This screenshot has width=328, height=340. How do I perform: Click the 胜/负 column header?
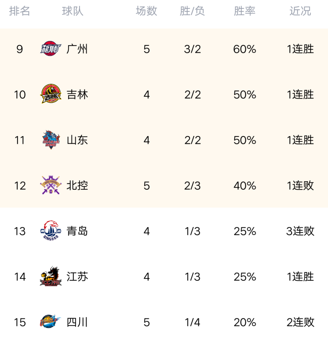[192, 11]
